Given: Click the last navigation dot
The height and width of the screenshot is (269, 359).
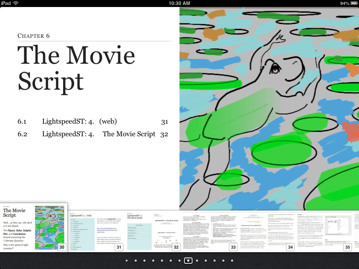Looking at the screenshot, I should [x=232, y=261].
